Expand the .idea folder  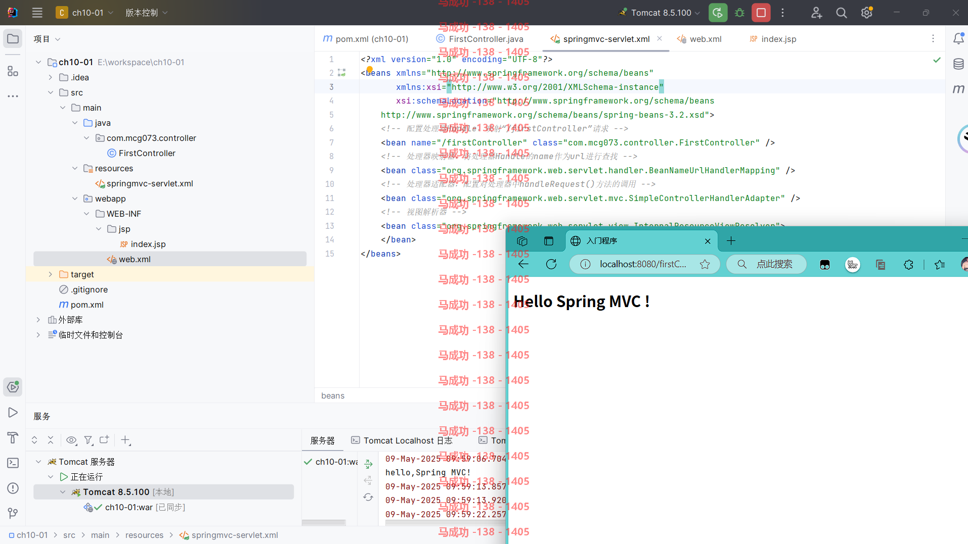coord(50,77)
